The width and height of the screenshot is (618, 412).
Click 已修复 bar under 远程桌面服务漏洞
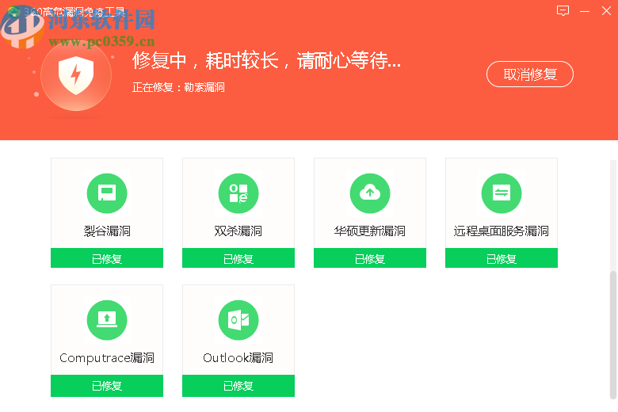click(502, 258)
